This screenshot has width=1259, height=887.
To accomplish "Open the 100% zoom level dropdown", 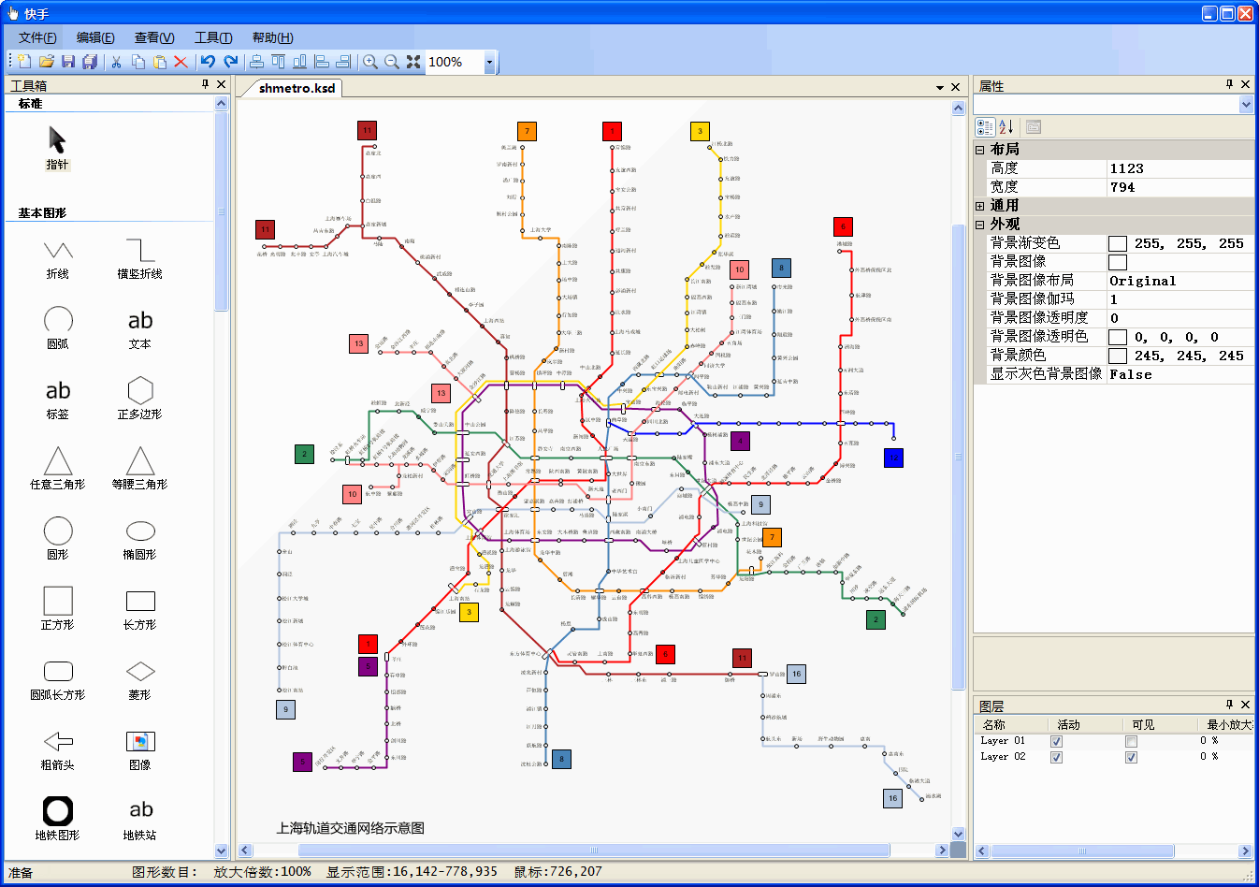I will pos(489,63).
